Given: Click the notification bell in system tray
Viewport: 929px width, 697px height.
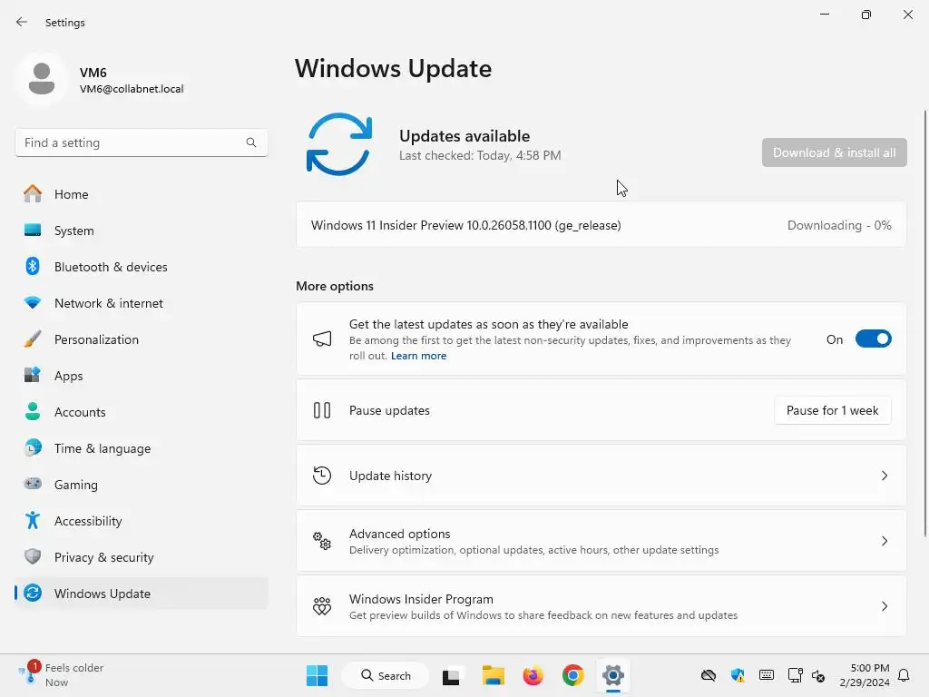Looking at the screenshot, I should pos(905,675).
